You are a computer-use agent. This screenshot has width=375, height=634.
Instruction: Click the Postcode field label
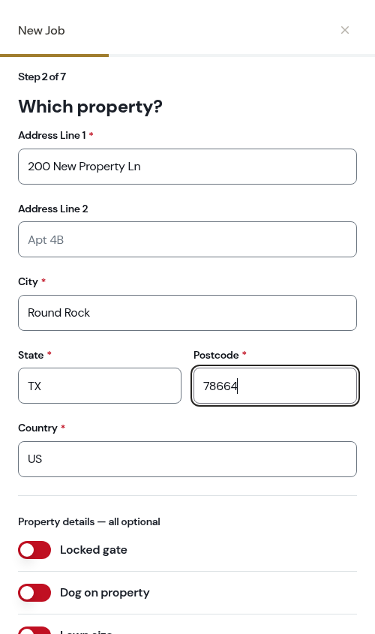tap(216, 355)
